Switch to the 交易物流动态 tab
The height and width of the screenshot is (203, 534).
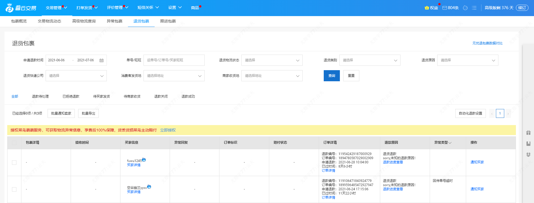pos(50,21)
